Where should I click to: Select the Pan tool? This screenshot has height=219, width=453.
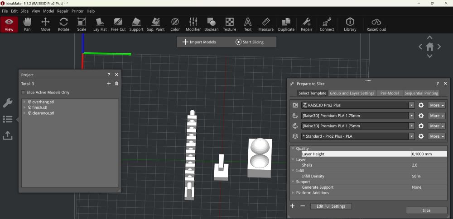coord(27,24)
